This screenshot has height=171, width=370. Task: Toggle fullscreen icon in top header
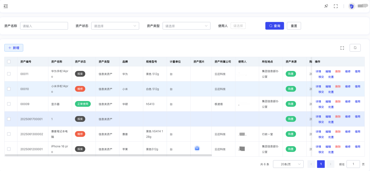pos(336,6)
